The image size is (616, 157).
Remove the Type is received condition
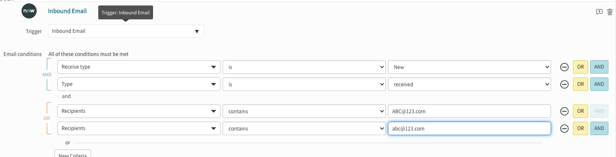pos(564,84)
